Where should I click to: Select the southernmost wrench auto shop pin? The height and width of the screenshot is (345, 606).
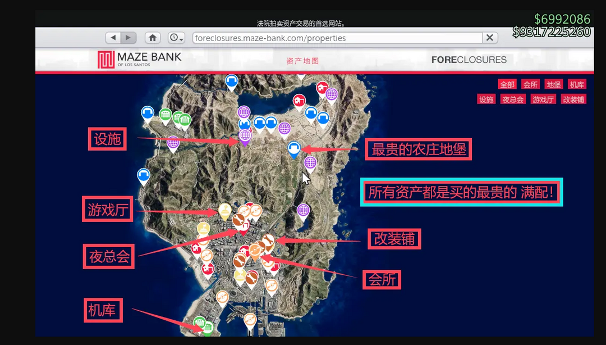coord(251,279)
